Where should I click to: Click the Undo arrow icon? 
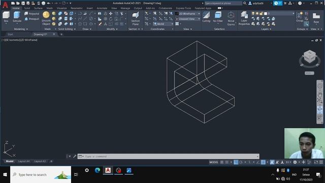tap(49, 3)
